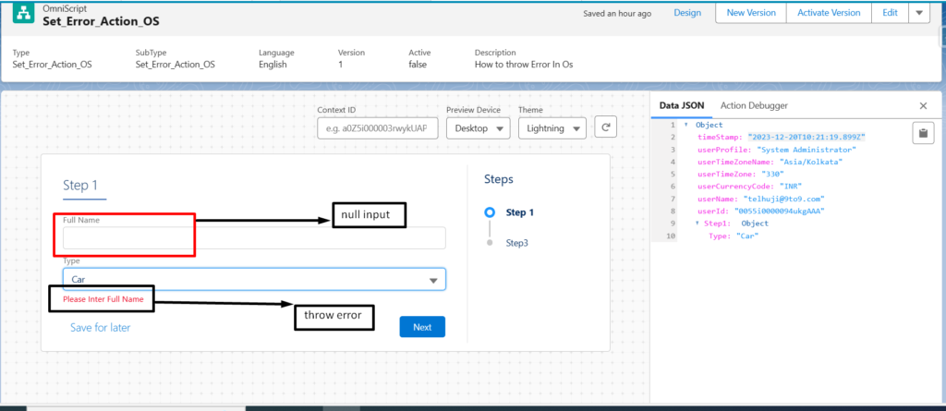Viewport: 946px width, 411px height.
Task: Open the Preview Device Desktop dropdown
Action: pyautogui.click(x=479, y=128)
